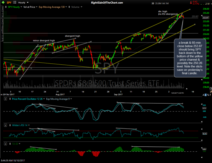
Task: Click the RSI current value label
Action: [204, 133]
